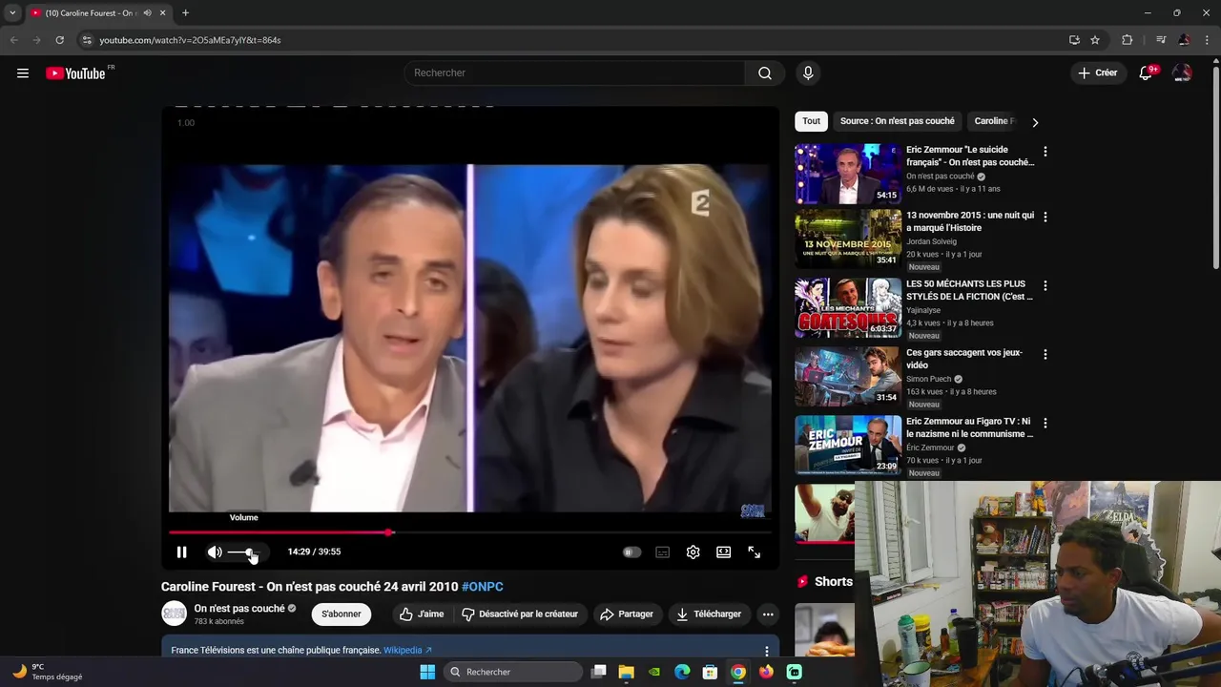Open the Windows Start menu
Image resolution: width=1221 pixels, height=687 pixels.
click(x=427, y=672)
